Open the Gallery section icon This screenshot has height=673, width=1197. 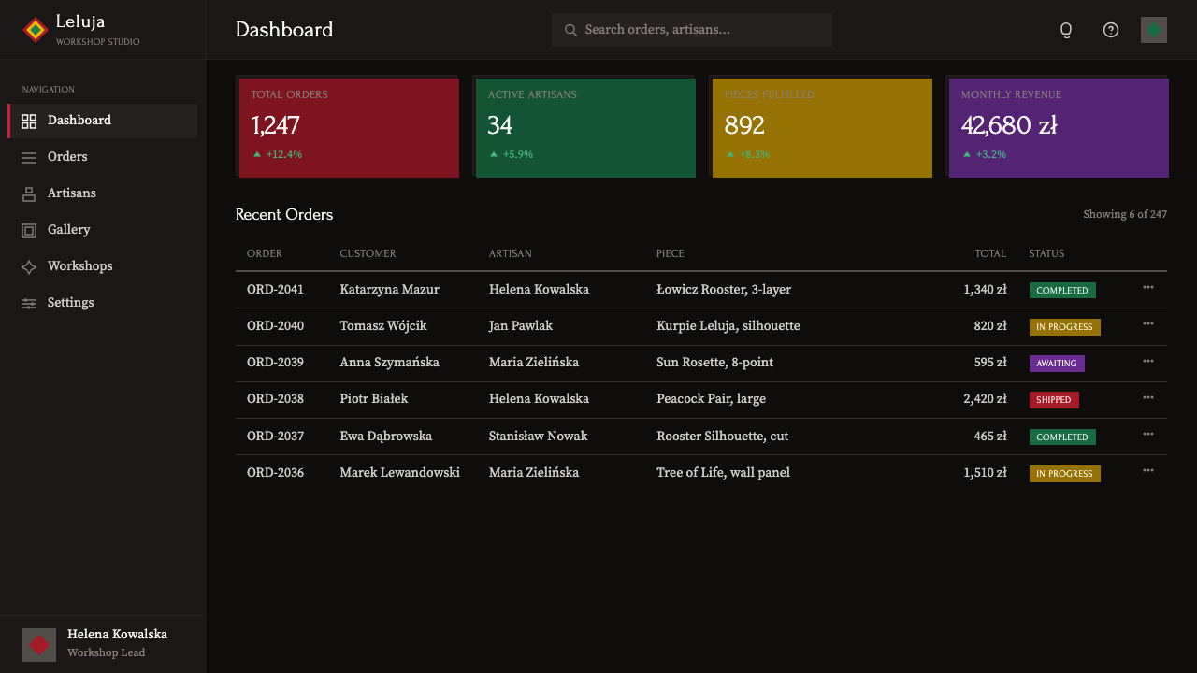pos(29,230)
